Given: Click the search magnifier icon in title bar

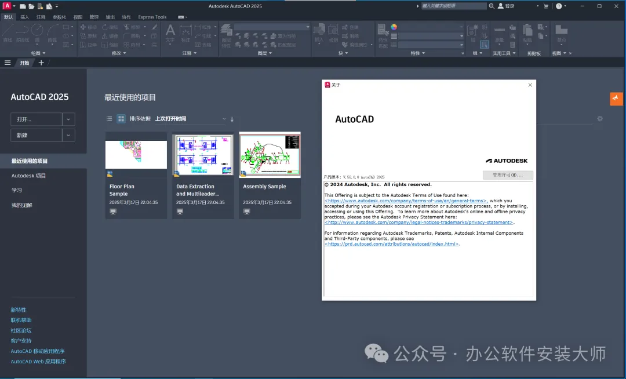Looking at the screenshot, I should [x=492, y=6].
